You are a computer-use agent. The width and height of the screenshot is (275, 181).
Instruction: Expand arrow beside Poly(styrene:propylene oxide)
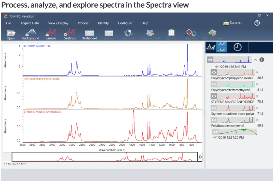(x=257, y=72)
